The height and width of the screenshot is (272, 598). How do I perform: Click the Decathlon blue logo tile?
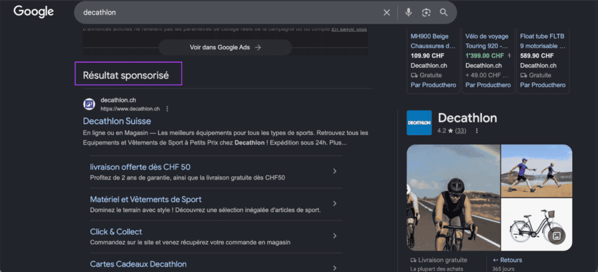click(419, 123)
